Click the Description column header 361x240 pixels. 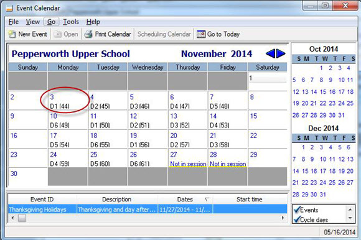(117, 199)
